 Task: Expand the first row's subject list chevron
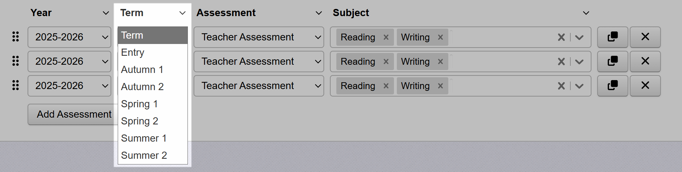click(579, 37)
